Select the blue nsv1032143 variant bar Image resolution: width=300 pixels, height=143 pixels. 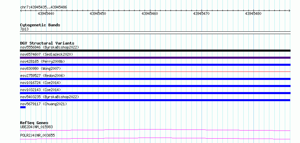pos(155,93)
